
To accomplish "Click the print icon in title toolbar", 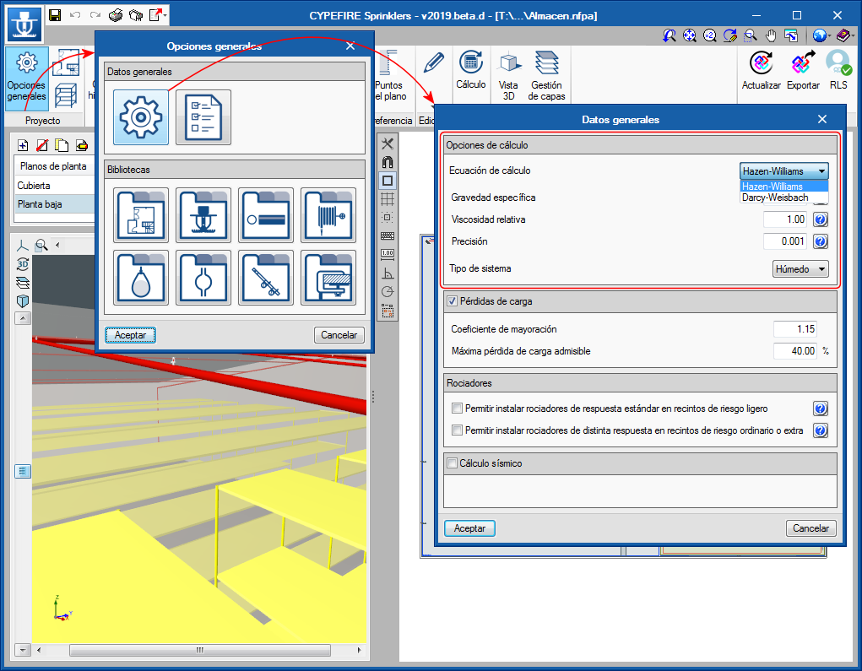I will pos(116,15).
